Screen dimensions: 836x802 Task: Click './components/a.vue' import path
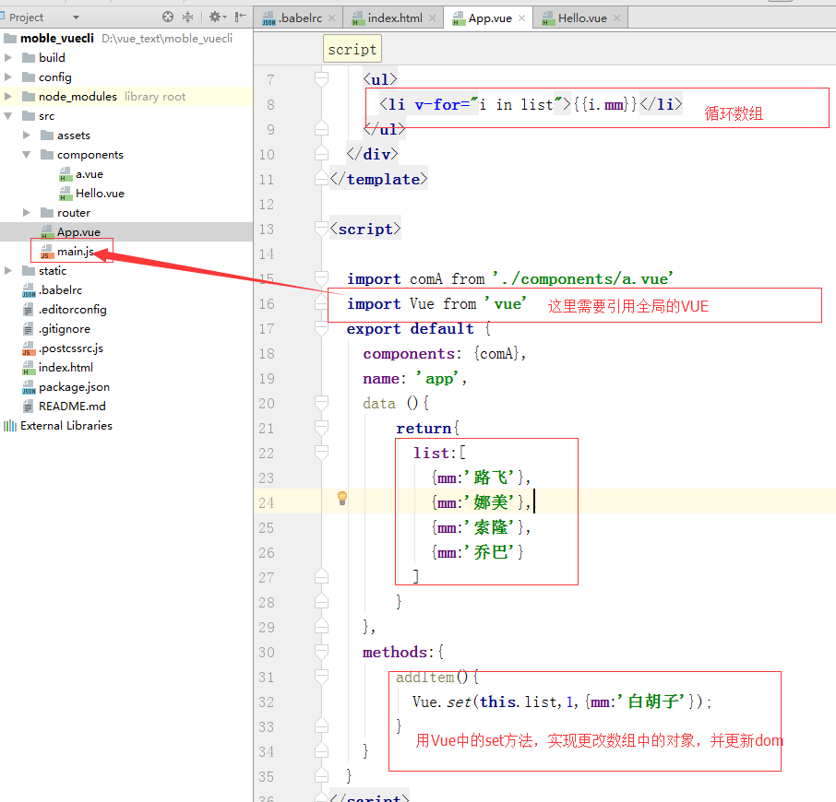coord(583,278)
